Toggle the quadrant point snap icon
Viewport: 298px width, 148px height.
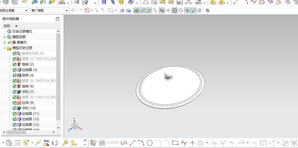click(181, 11)
